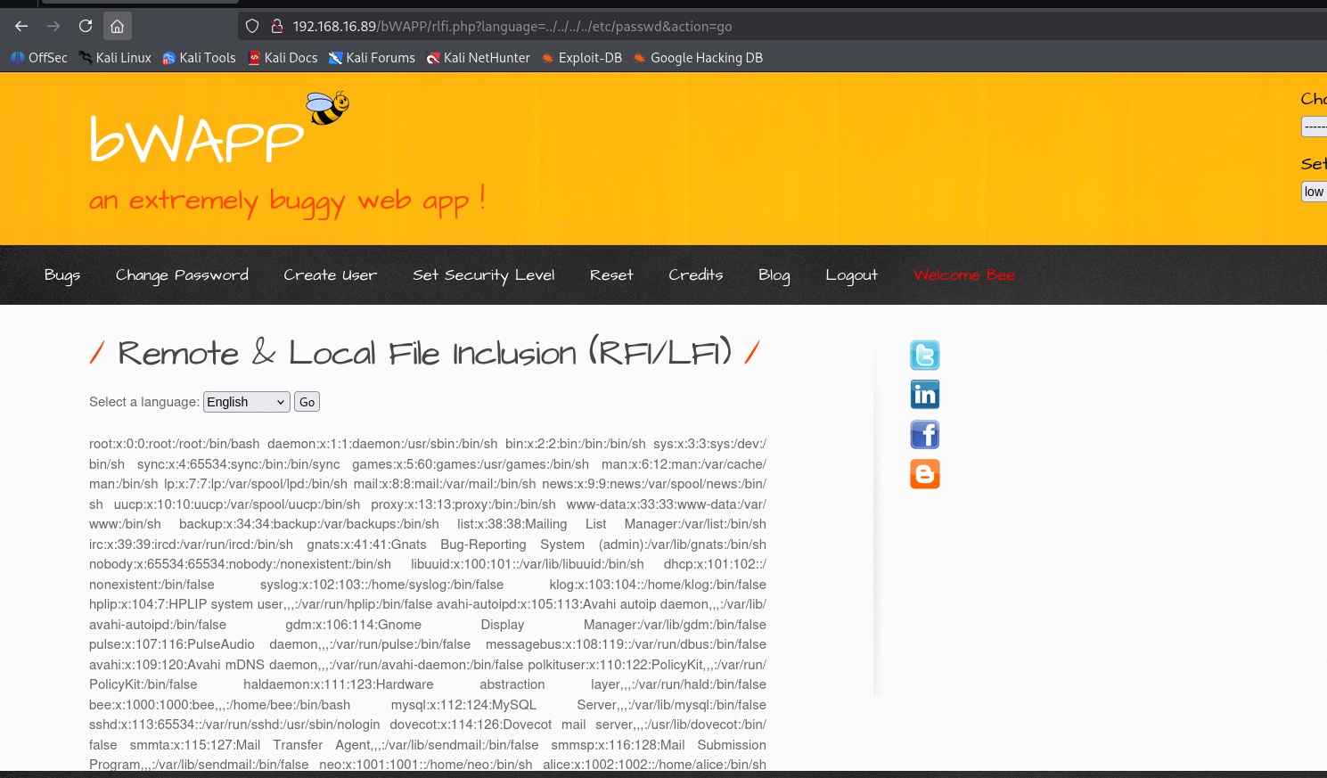Expand the bug chooser dropdown at top right
Viewport: 1327px width, 778px height.
coord(1314,127)
